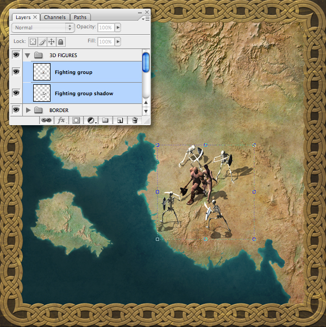Switch to the Layers tab

[23, 17]
